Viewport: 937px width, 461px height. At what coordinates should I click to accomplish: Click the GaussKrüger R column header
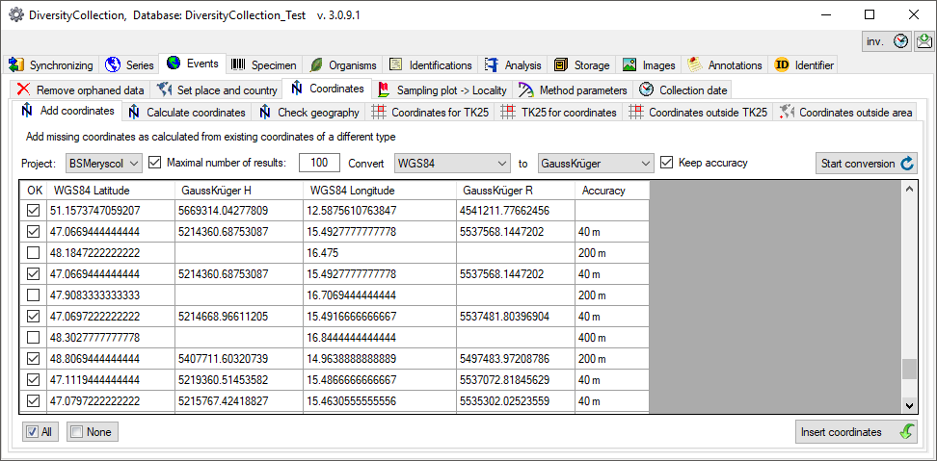point(515,191)
